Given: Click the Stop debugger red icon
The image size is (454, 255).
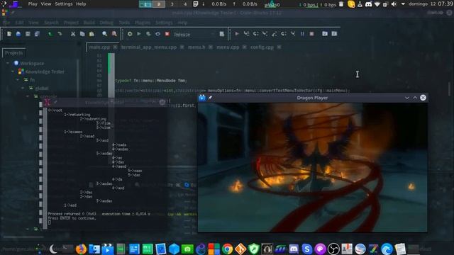Looking at the screenshot, I should (x=312, y=34).
